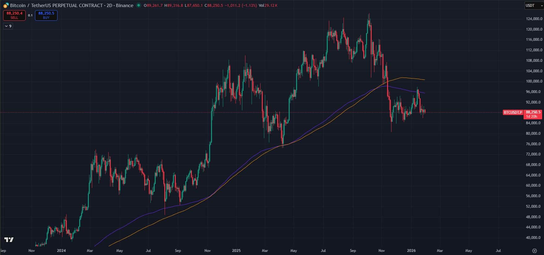The image size is (544, 255).
Task: Open chart settings hexagon gear icon
Action: point(534,251)
